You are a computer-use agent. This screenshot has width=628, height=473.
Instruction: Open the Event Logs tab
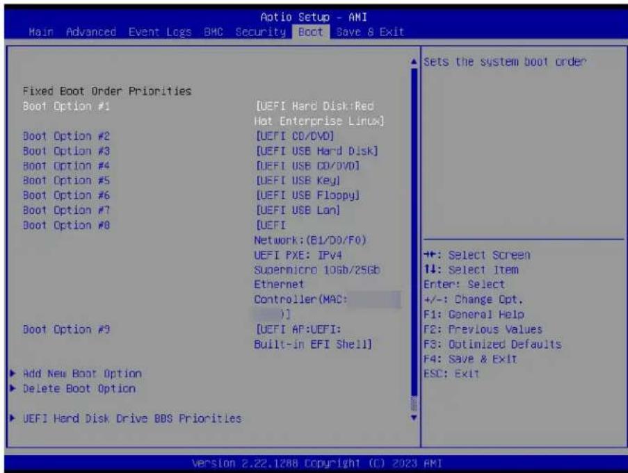pyautogui.click(x=160, y=32)
